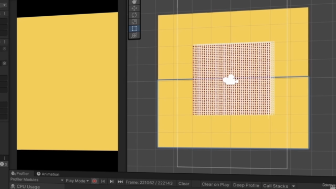Click the camera gizmo in Scene view

[230, 80]
